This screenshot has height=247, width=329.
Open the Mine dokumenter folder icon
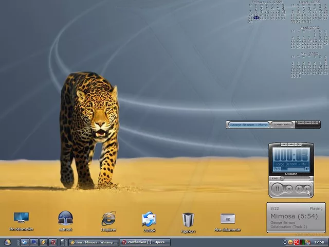click(x=227, y=219)
